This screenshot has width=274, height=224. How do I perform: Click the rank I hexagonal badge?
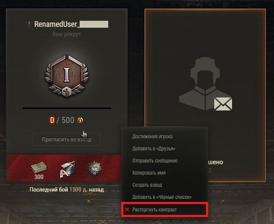click(x=67, y=76)
